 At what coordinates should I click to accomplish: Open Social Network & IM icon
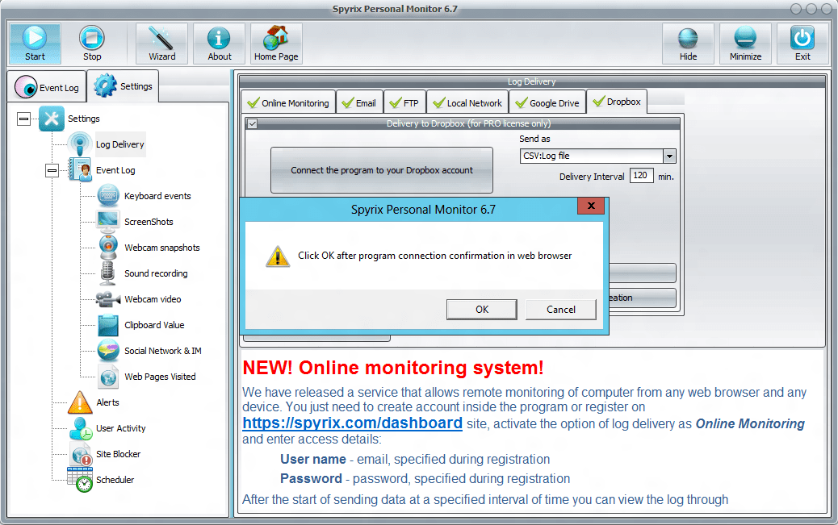(108, 350)
